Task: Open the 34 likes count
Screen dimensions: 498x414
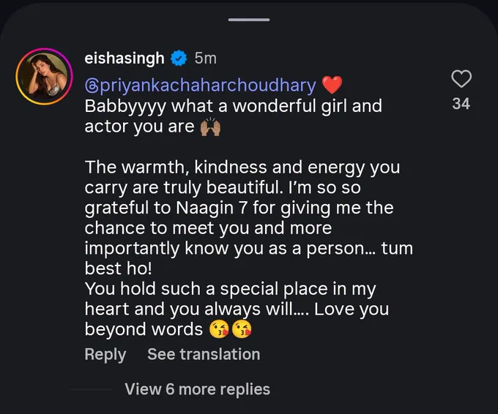Action: (461, 104)
